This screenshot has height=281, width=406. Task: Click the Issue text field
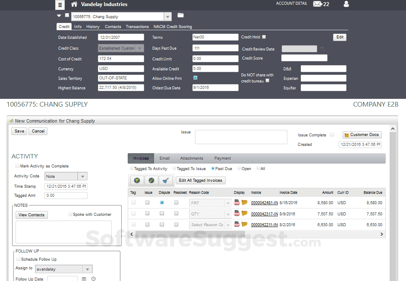(241, 137)
